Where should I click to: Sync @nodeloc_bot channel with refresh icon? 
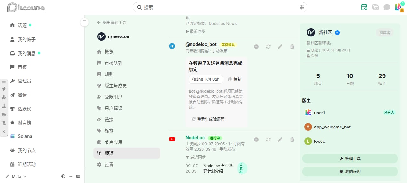(x=268, y=47)
